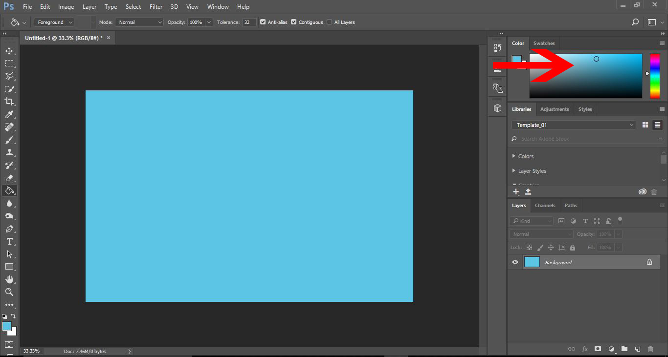Open the Window menu
The width and height of the screenshot is (668, 357).
tap(218, 7)
